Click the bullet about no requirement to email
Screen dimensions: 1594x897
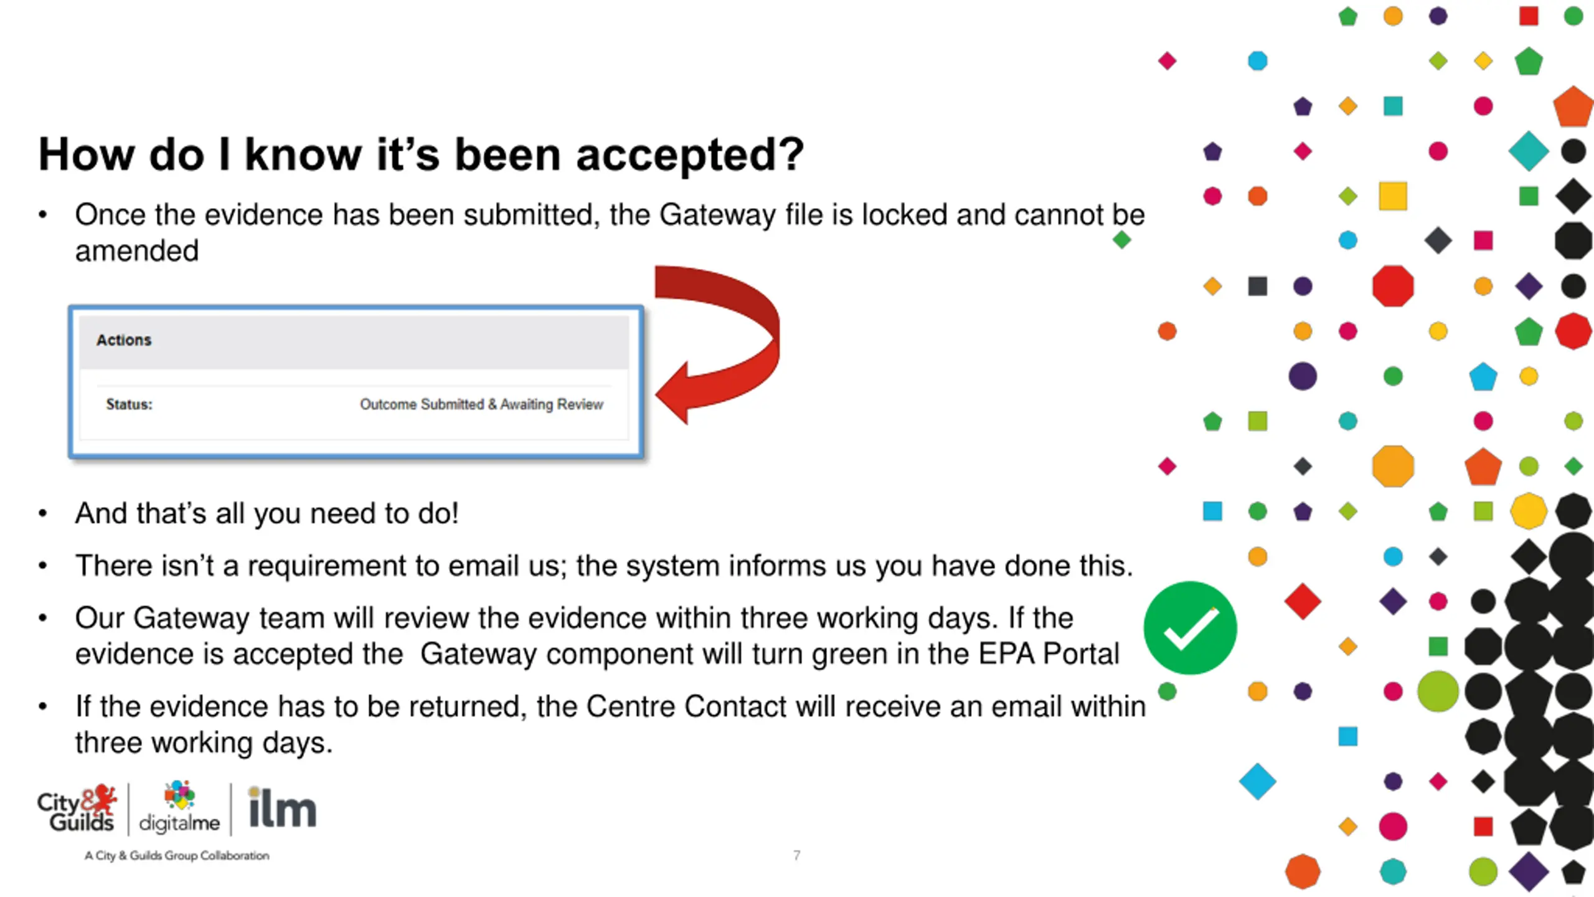click(604, 566)
